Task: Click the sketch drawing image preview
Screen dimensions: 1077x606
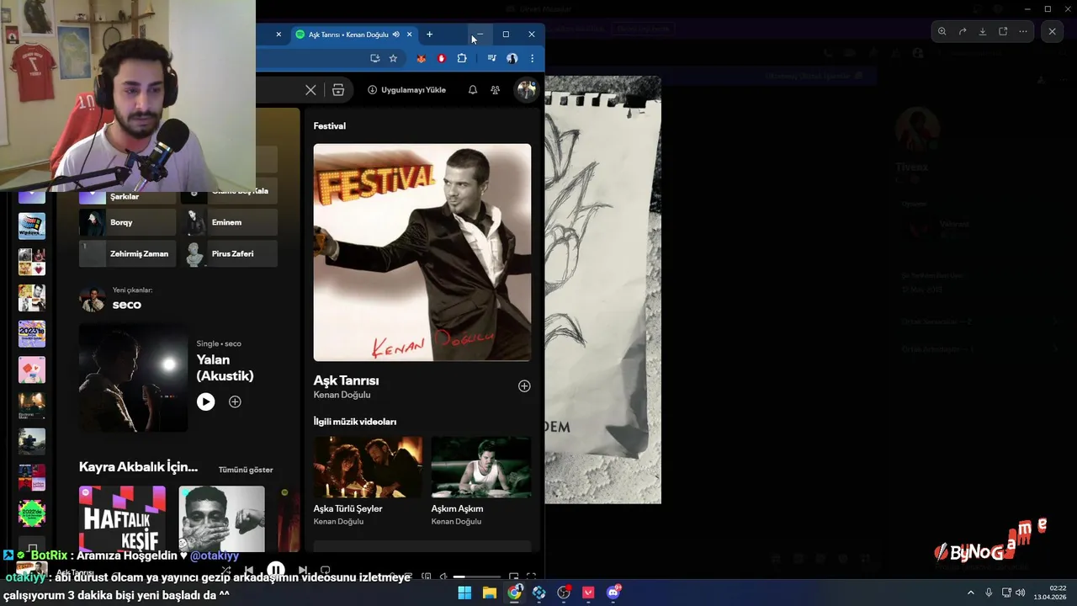Action: pos(602,290)
